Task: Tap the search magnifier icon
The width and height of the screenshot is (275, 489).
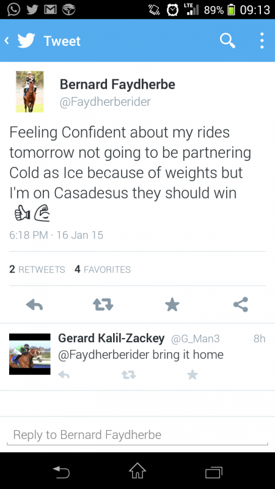Action: (227, 41)
